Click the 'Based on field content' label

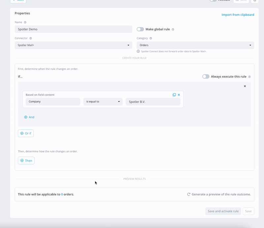click(40, 95)
